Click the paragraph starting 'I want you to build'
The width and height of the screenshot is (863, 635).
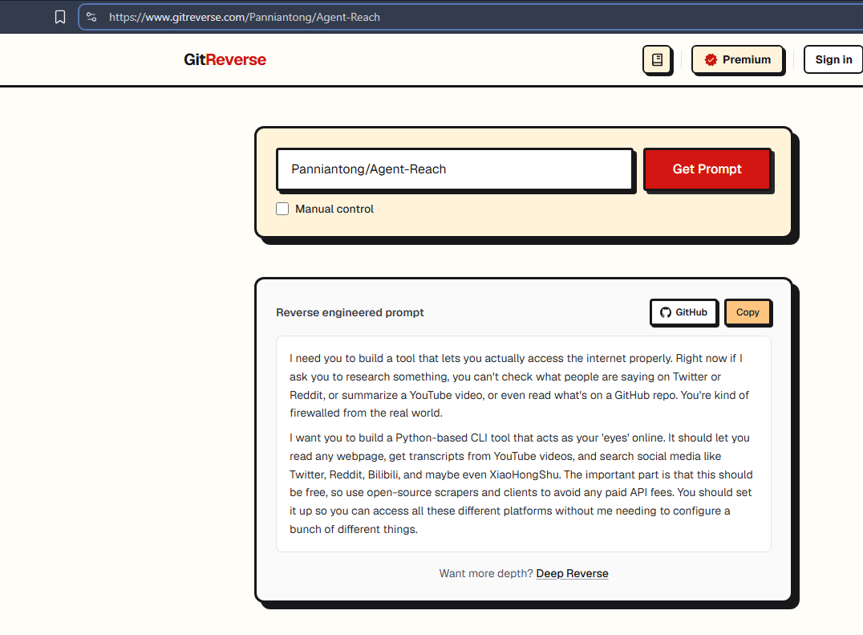point(521,483)
